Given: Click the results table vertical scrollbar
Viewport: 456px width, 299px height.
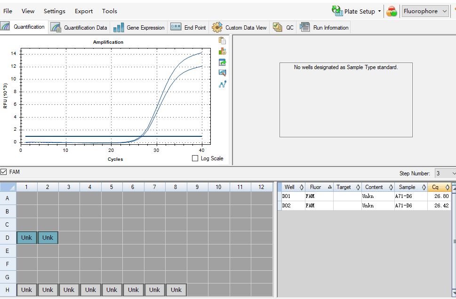Looking at the screenshot, I should pos(454,240).
